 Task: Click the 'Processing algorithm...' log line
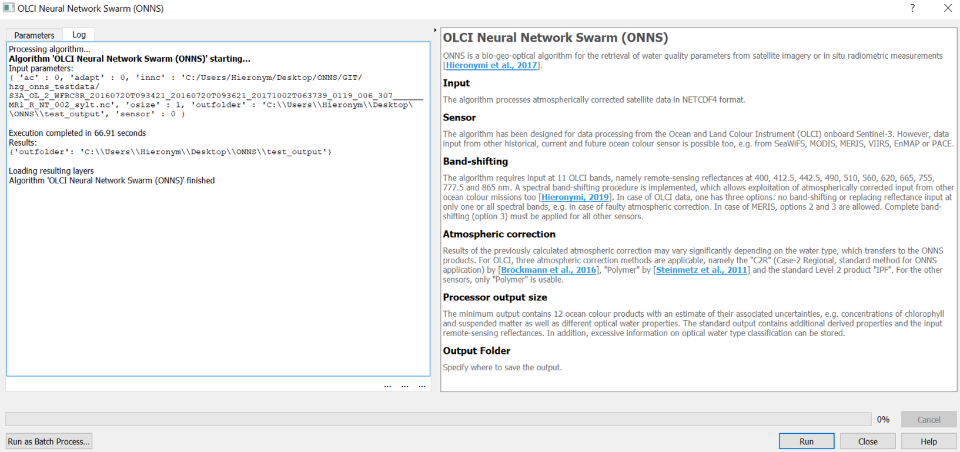pyautogui.click(x=50, y=49)
